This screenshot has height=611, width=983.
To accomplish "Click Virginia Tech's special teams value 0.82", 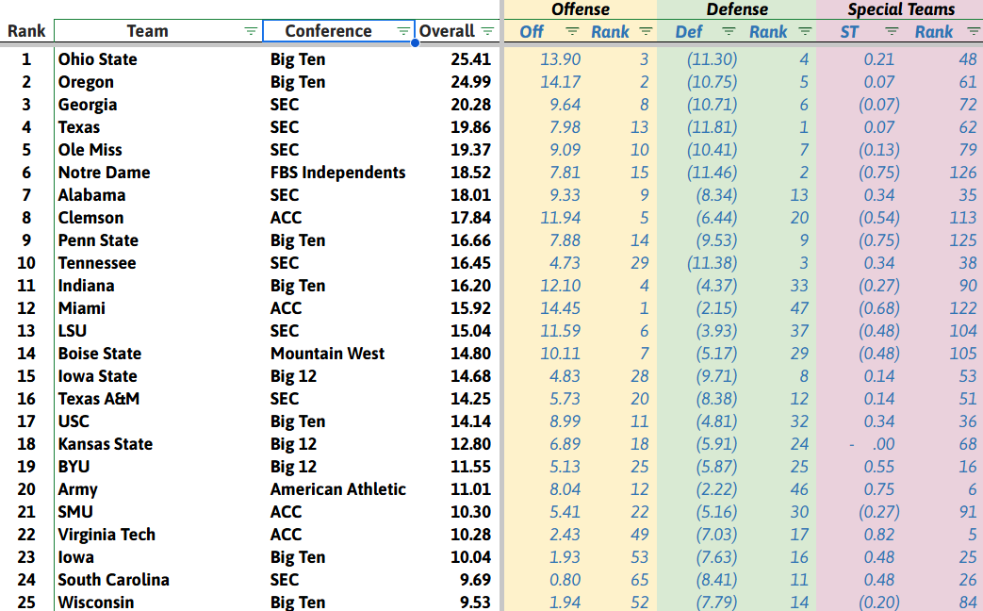I will pyautogui.click(x=879, y=535).
